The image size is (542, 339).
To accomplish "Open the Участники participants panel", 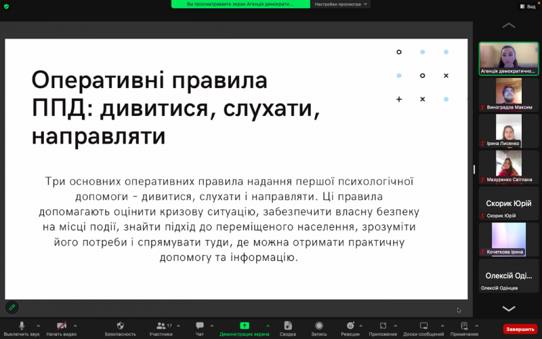I will (x=161, y=326).
